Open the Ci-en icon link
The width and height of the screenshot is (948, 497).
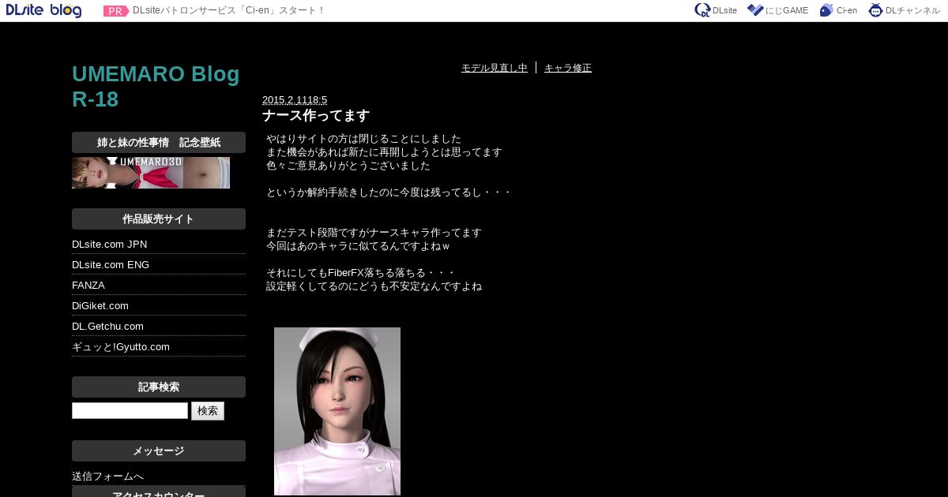838,10
